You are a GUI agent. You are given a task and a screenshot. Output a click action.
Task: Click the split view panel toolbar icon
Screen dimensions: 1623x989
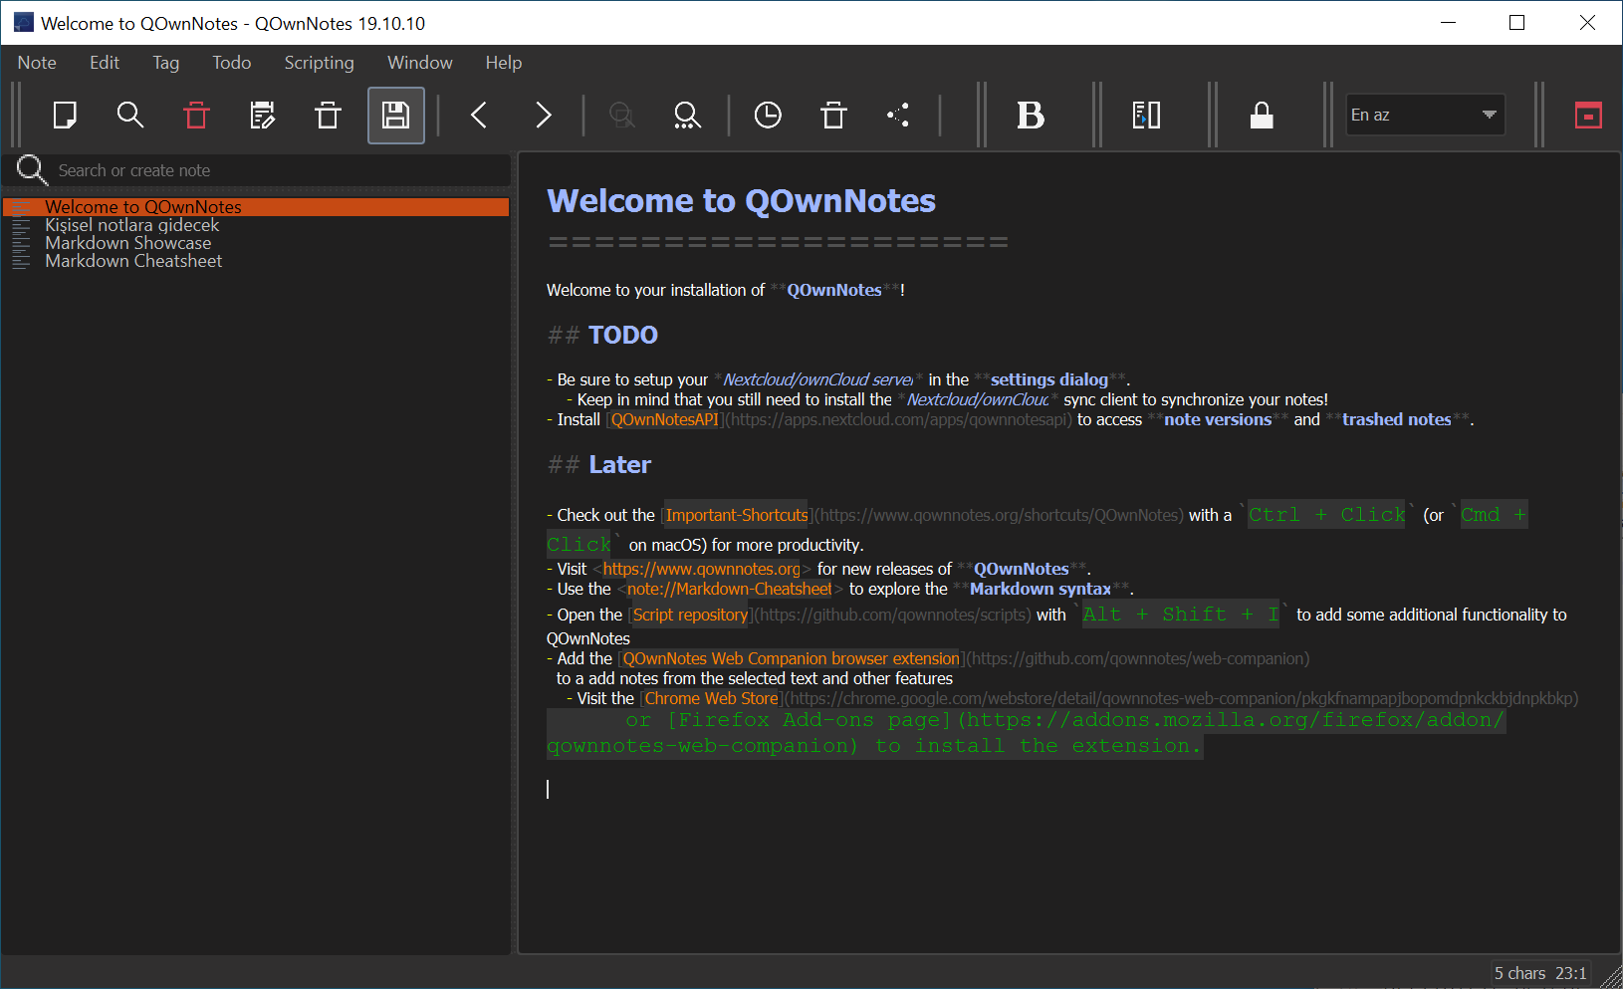coord(1146,116)
